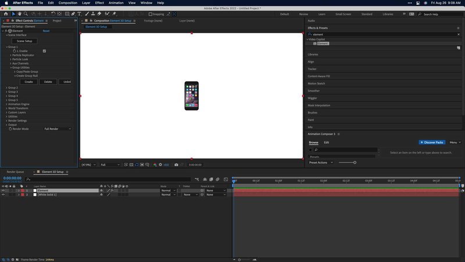Enable the Snapping checkbox
The image size is (465, 262).
[x=150, y=14]
